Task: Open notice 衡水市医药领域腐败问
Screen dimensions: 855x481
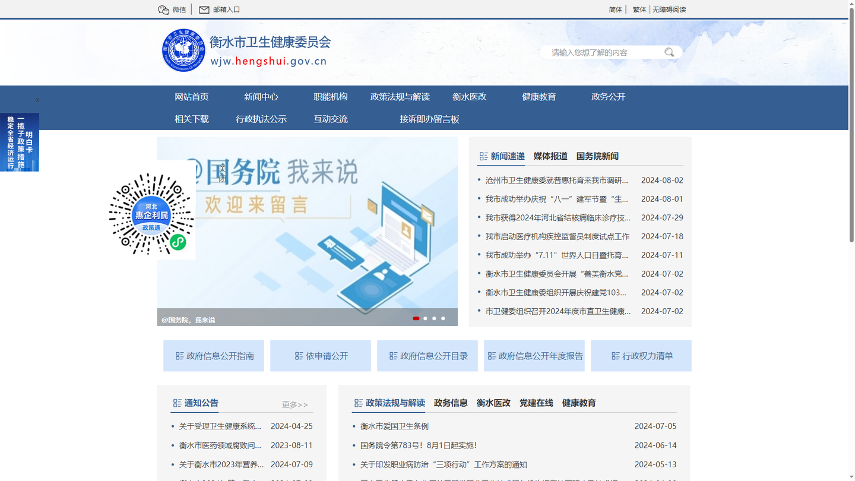Action: (220, 445)
